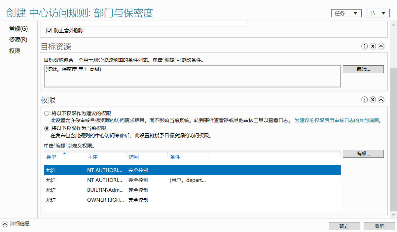Go to 权限 navigation item
The image size is (397, 232).
15,51
